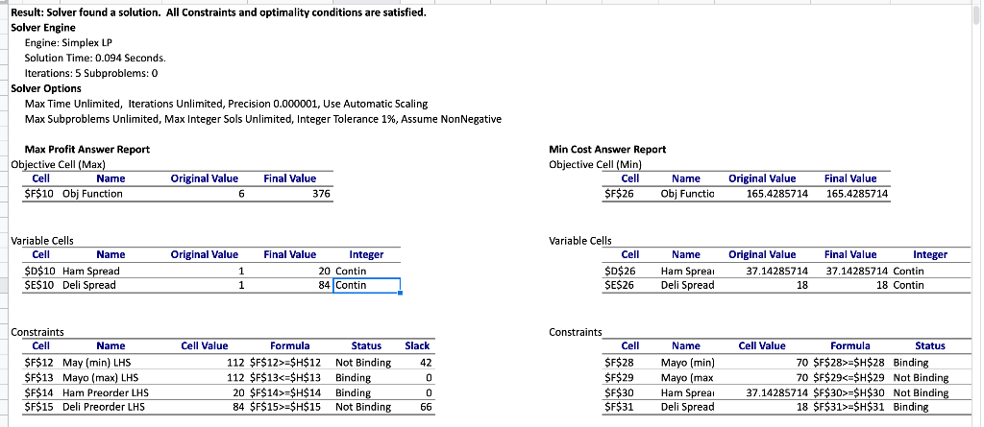Screen dimensions: 984x427
Task: Select the Mayo (max) LHS name cell
Action: pyautogui.click(x=100, y=378)
